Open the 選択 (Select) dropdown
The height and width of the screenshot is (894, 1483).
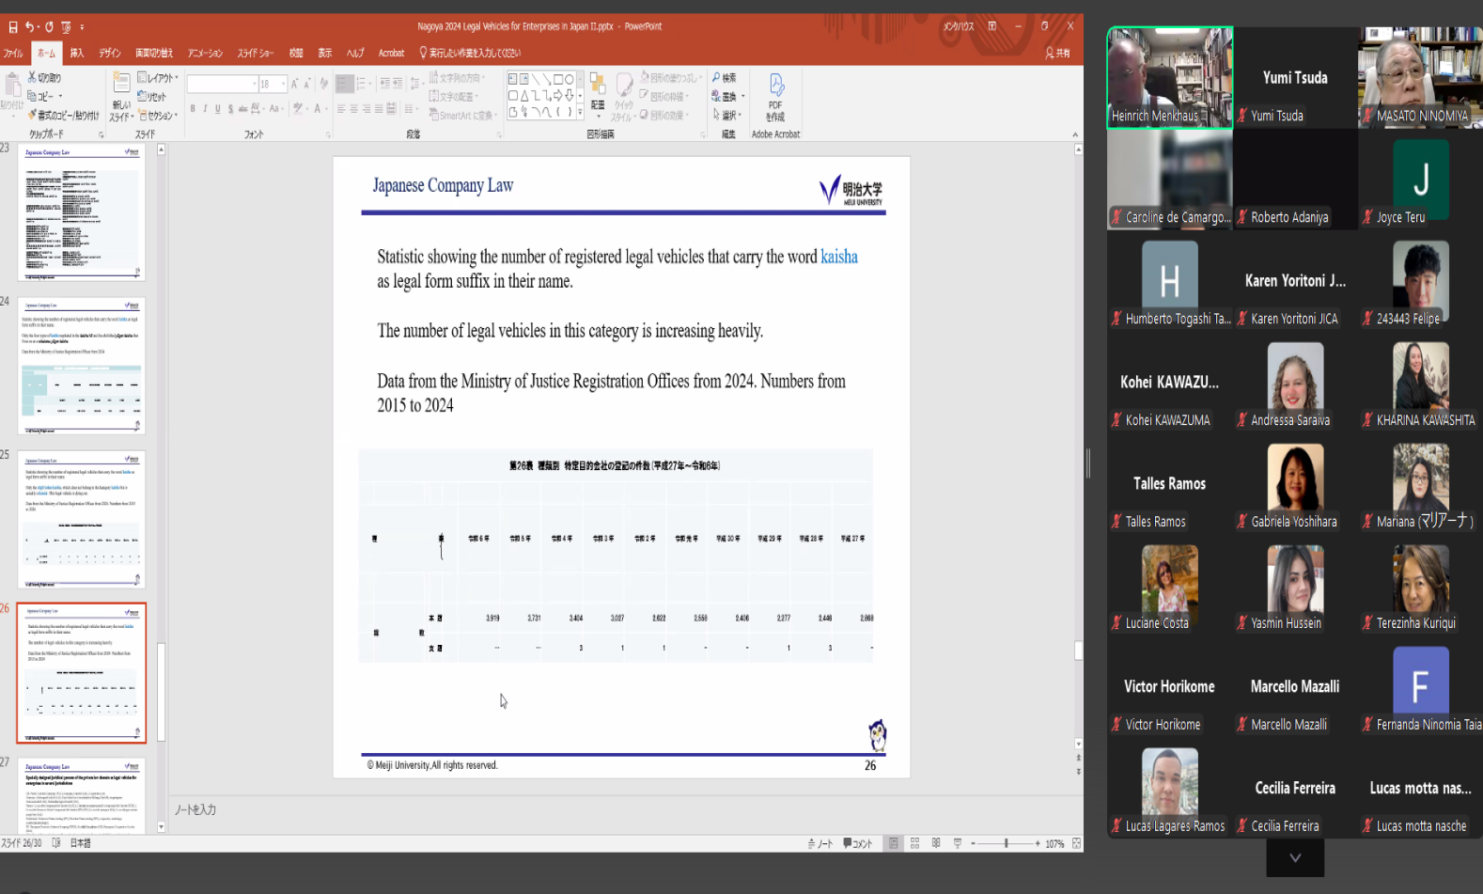click(727, 116)
